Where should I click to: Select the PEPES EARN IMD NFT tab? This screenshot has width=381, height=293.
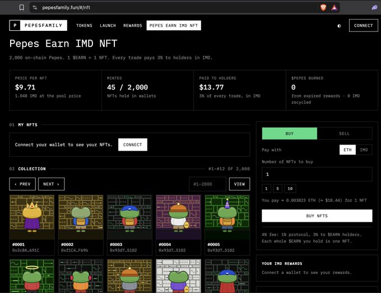[x=174, y=26]
